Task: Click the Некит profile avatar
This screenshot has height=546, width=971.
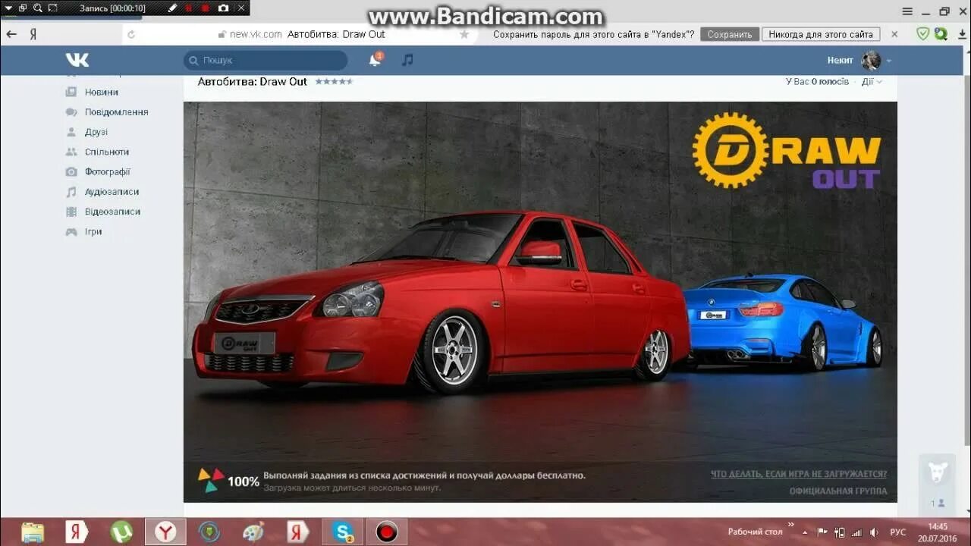Action: pyautogui.click(x=871, y=60)
